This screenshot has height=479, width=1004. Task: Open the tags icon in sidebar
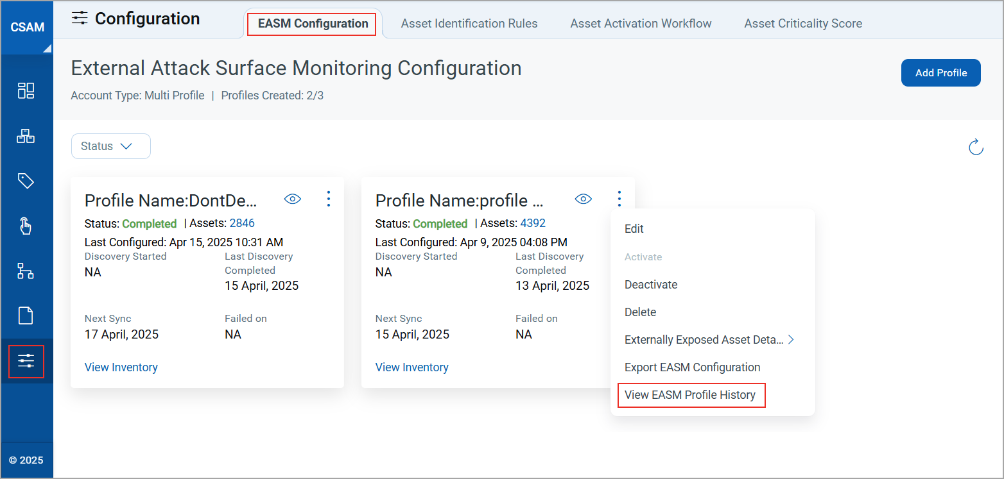click(x=26, y=181)
